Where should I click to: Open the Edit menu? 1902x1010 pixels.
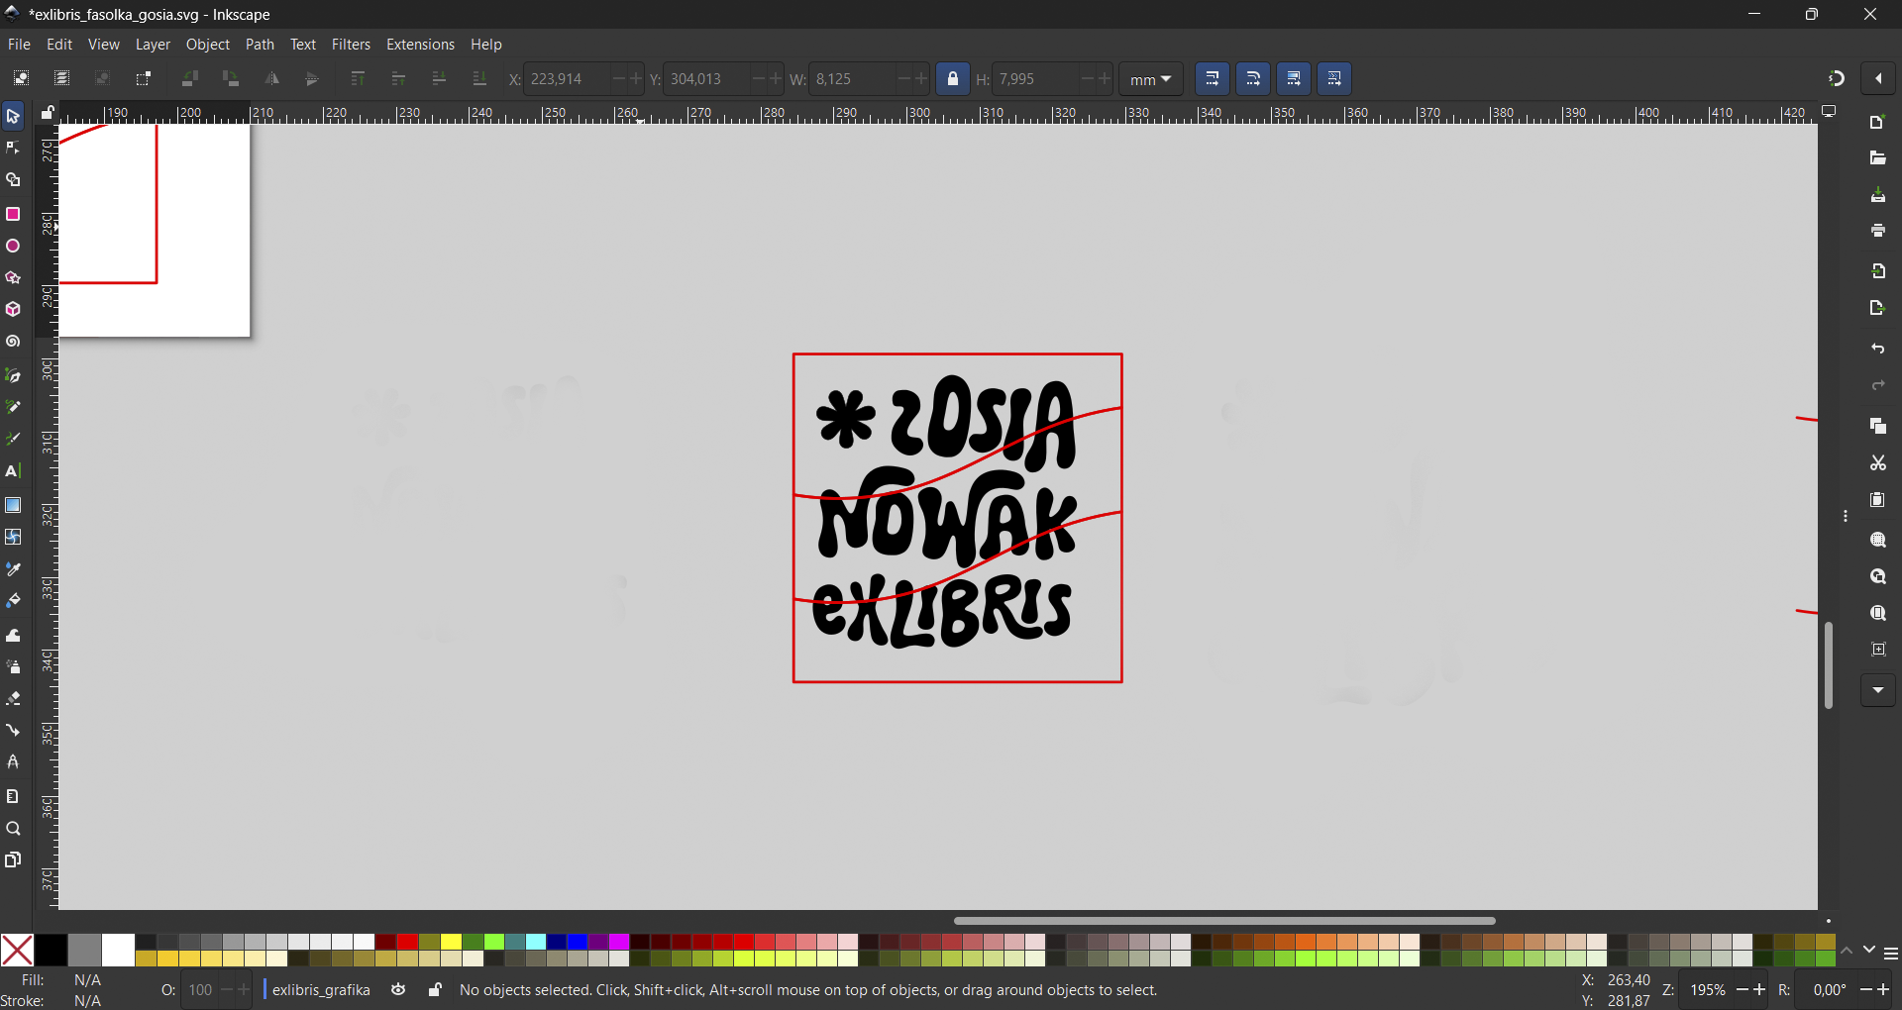click(x=59, y=45)
